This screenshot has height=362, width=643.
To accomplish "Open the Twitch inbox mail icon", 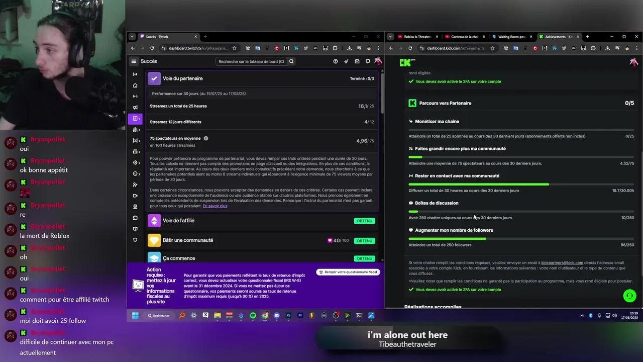I will [357, 61].
